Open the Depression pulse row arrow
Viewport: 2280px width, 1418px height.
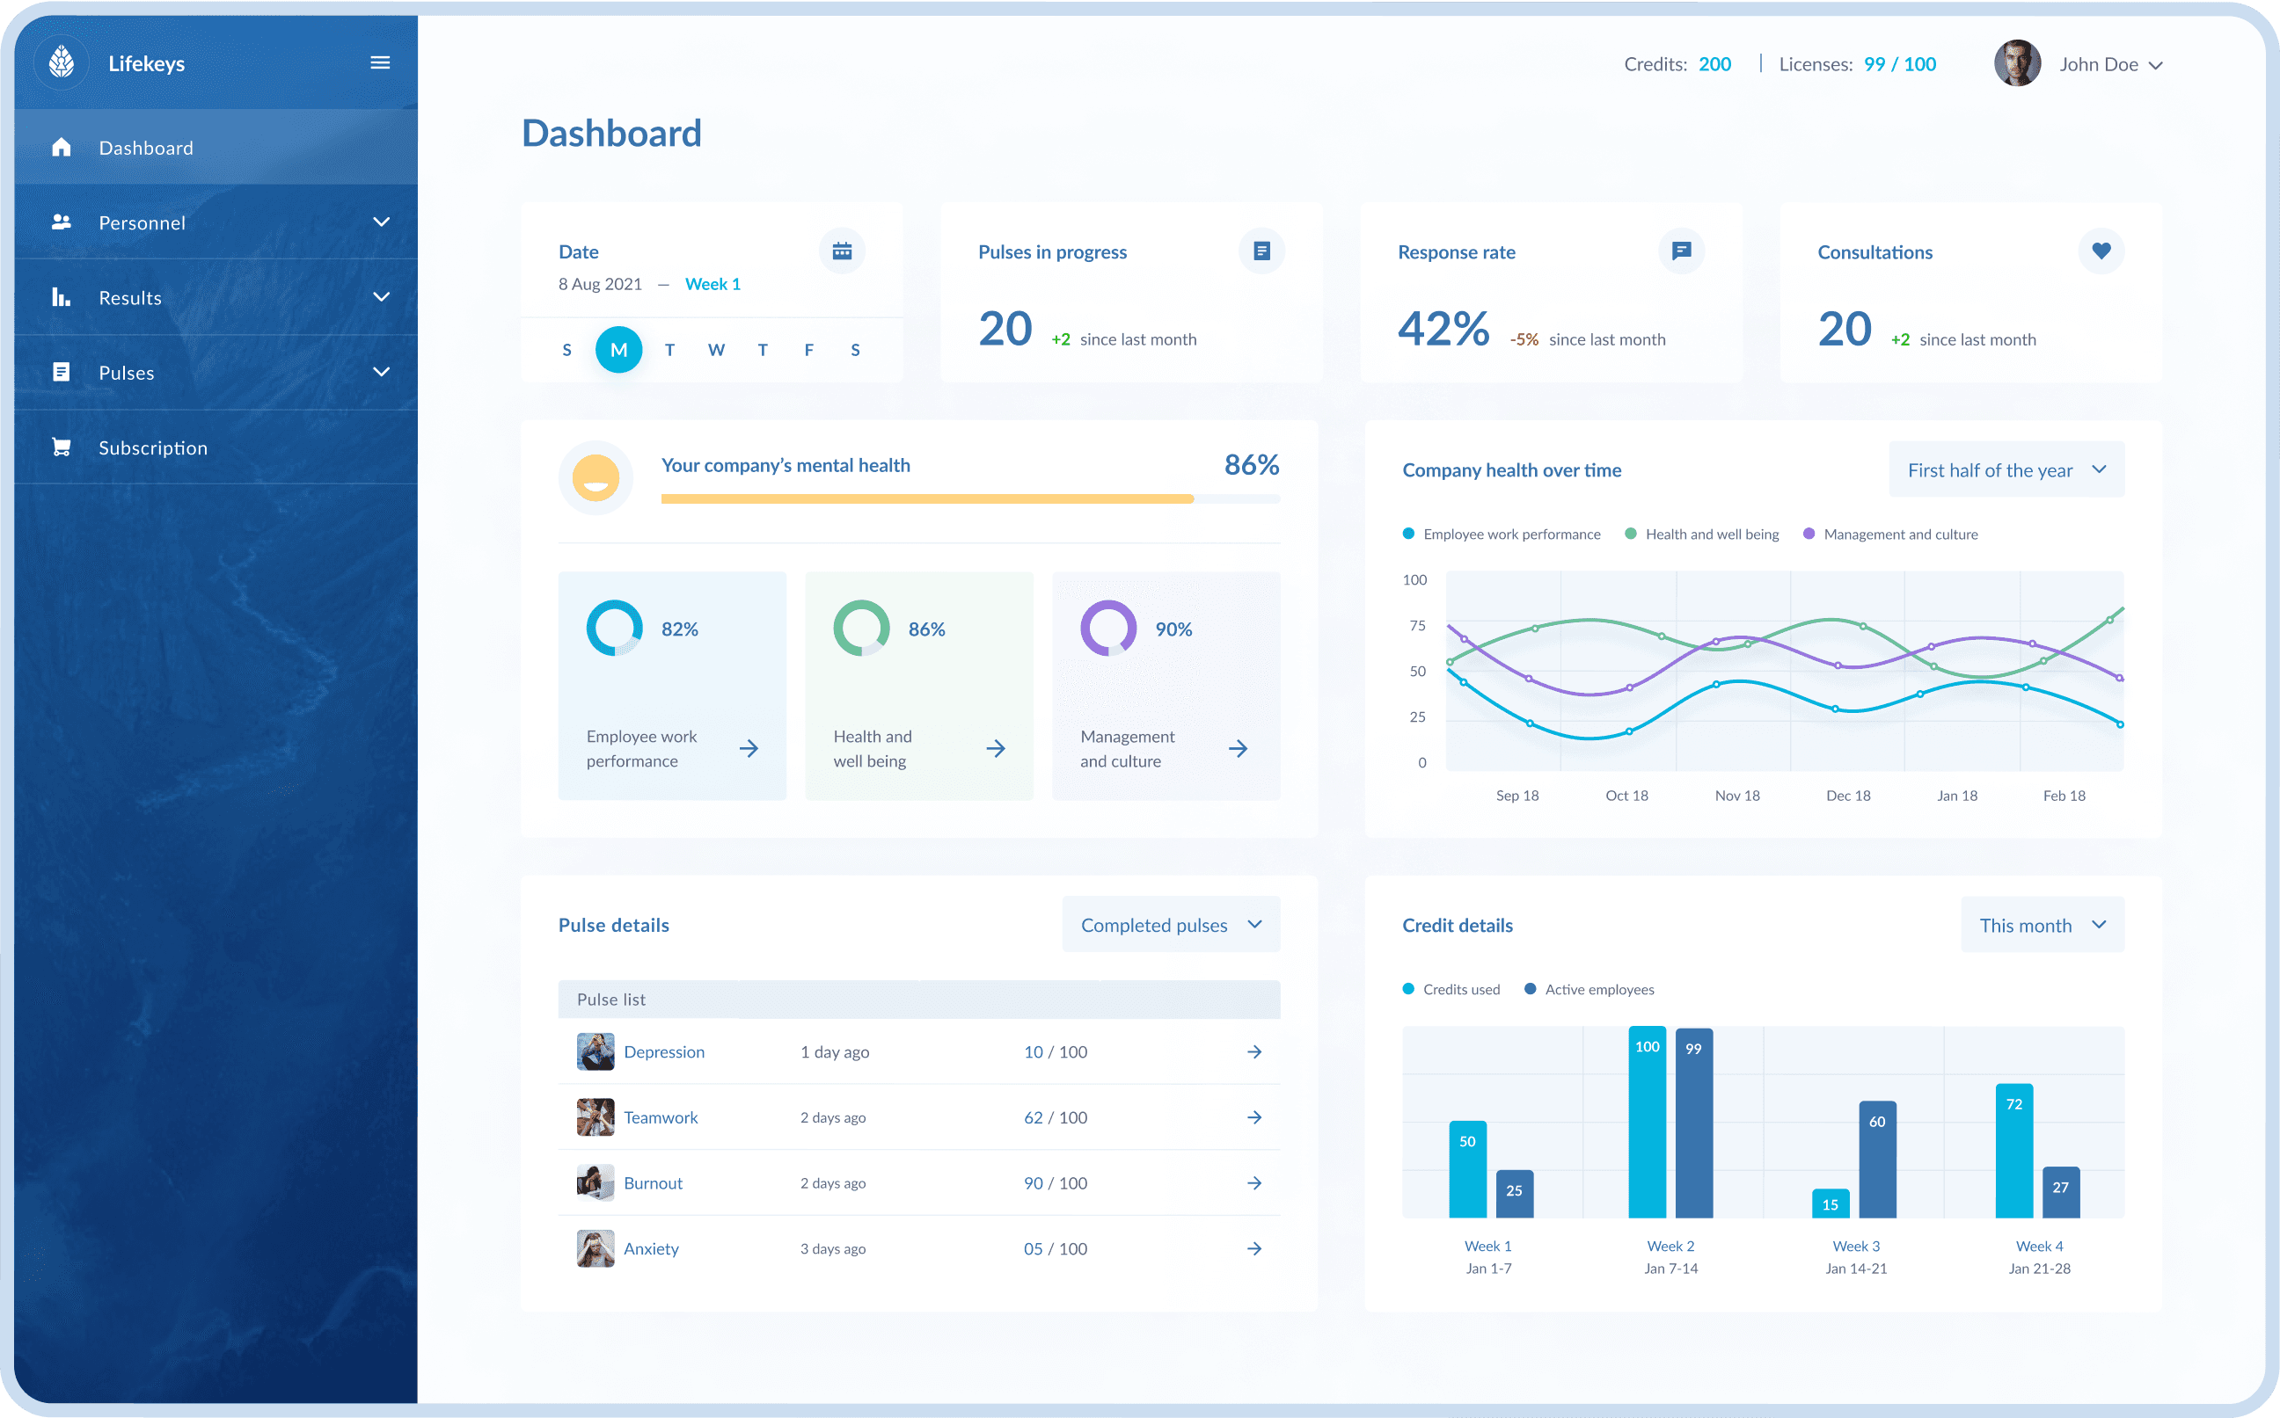(1253, 1052)
